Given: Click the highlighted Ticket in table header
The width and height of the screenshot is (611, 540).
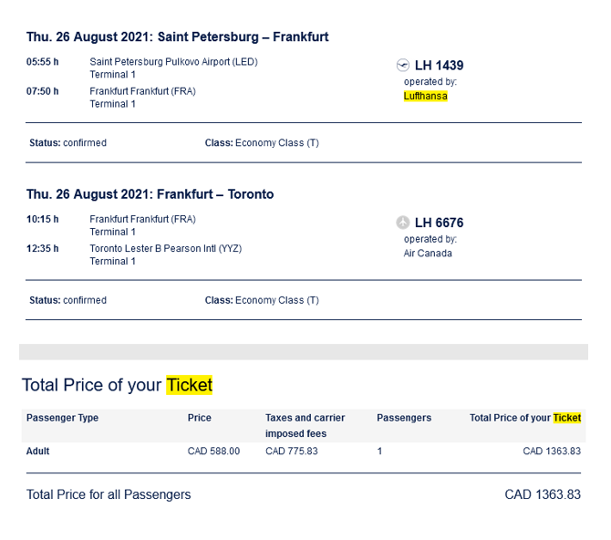Looking at the screenshot, I should [x=566, y=418].
